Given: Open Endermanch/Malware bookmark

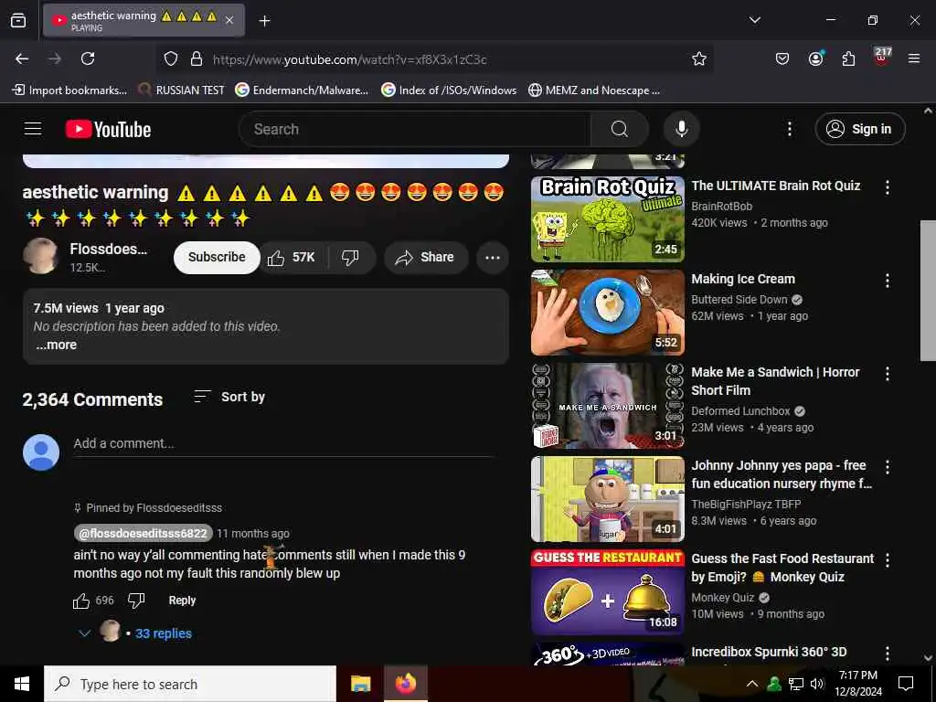Looking at the screenshot, I should click(x=302, y=90).
